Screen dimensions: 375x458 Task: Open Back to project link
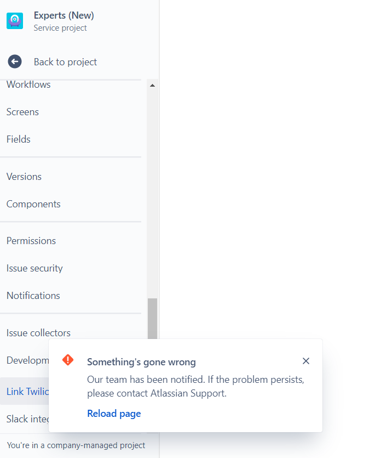[x=65, y=62]
